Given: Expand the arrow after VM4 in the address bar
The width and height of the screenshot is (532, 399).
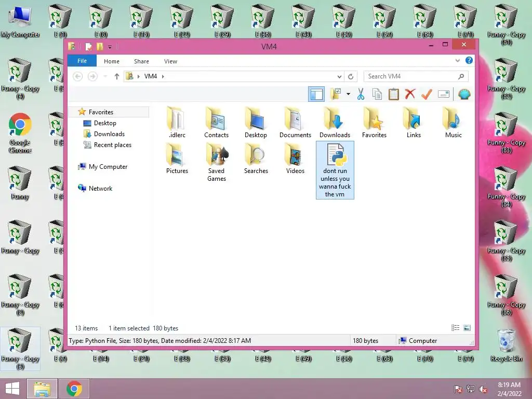Looking at the screenshot, I should coord(163,76).
